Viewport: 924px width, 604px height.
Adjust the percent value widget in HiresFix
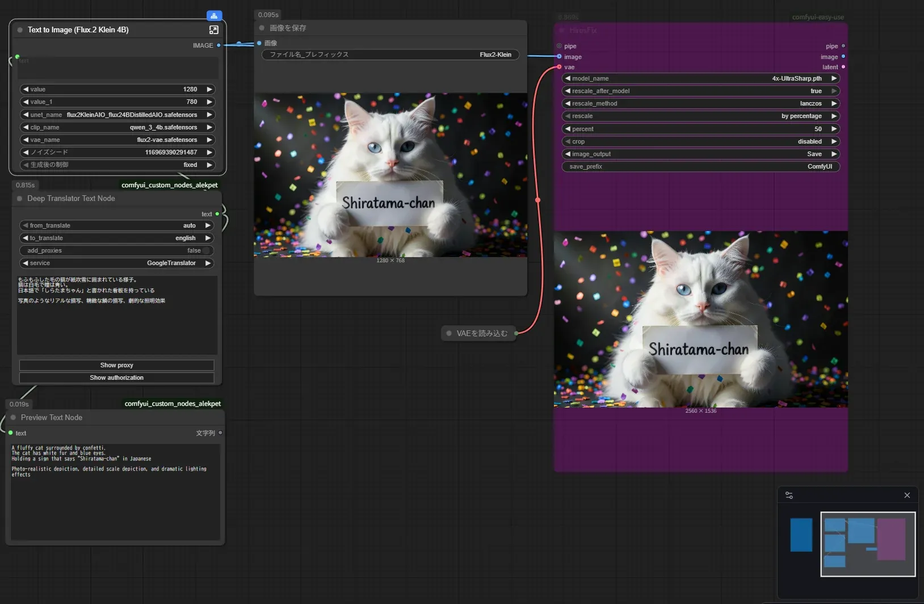[700, 129]
